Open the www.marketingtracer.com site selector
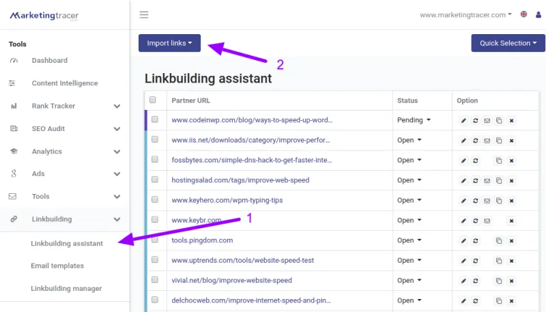 pyautogui.click(x=465, y=15)
